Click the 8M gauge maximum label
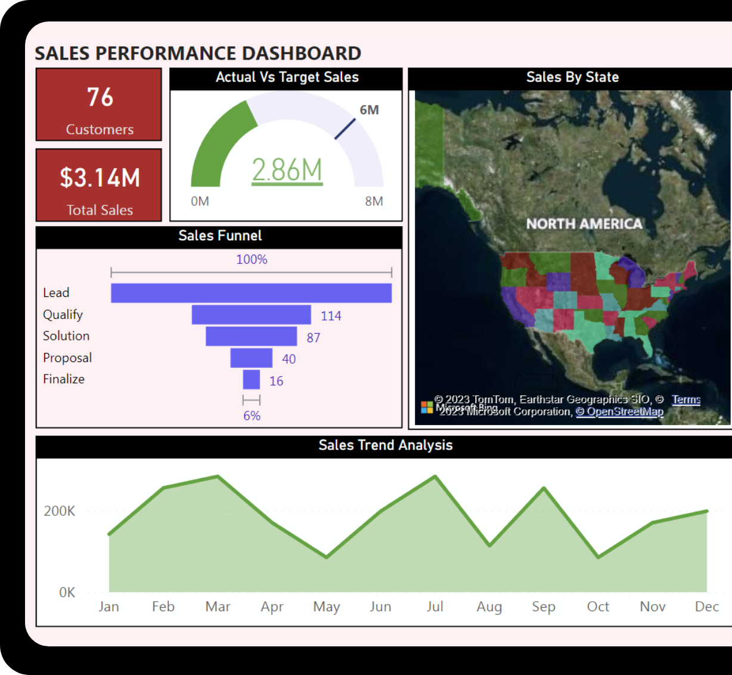This screenshot has width=732, height=675. click(374, 202)
